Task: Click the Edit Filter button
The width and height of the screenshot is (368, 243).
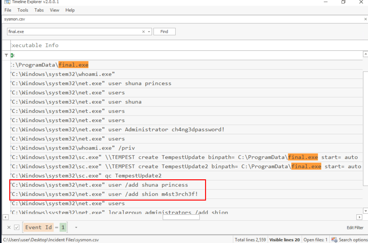Action: 355,228
